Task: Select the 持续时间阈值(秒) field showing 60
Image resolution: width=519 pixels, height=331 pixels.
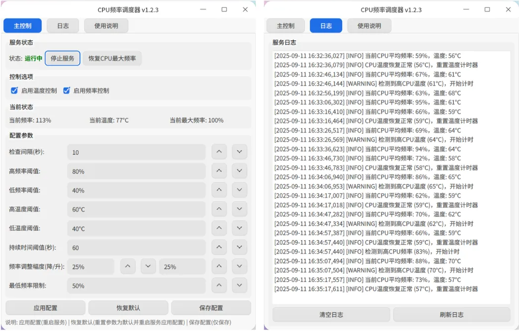Action: pyautogui.click(x=136, y=248)
